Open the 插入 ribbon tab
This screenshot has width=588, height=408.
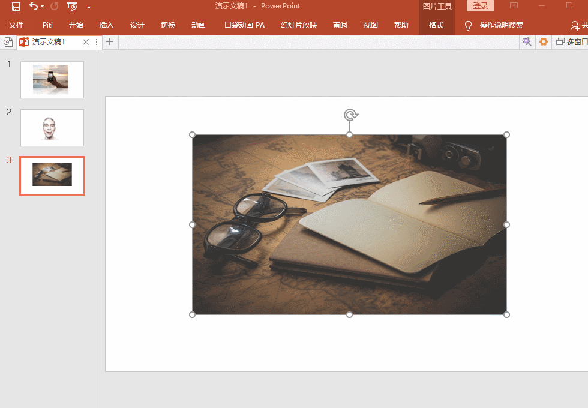click(107, 25)
